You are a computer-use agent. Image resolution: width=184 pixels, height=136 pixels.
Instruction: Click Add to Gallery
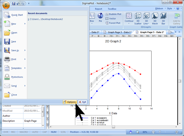pos(177,19)
